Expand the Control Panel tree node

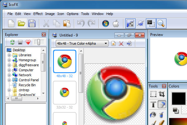click(9, 80)
